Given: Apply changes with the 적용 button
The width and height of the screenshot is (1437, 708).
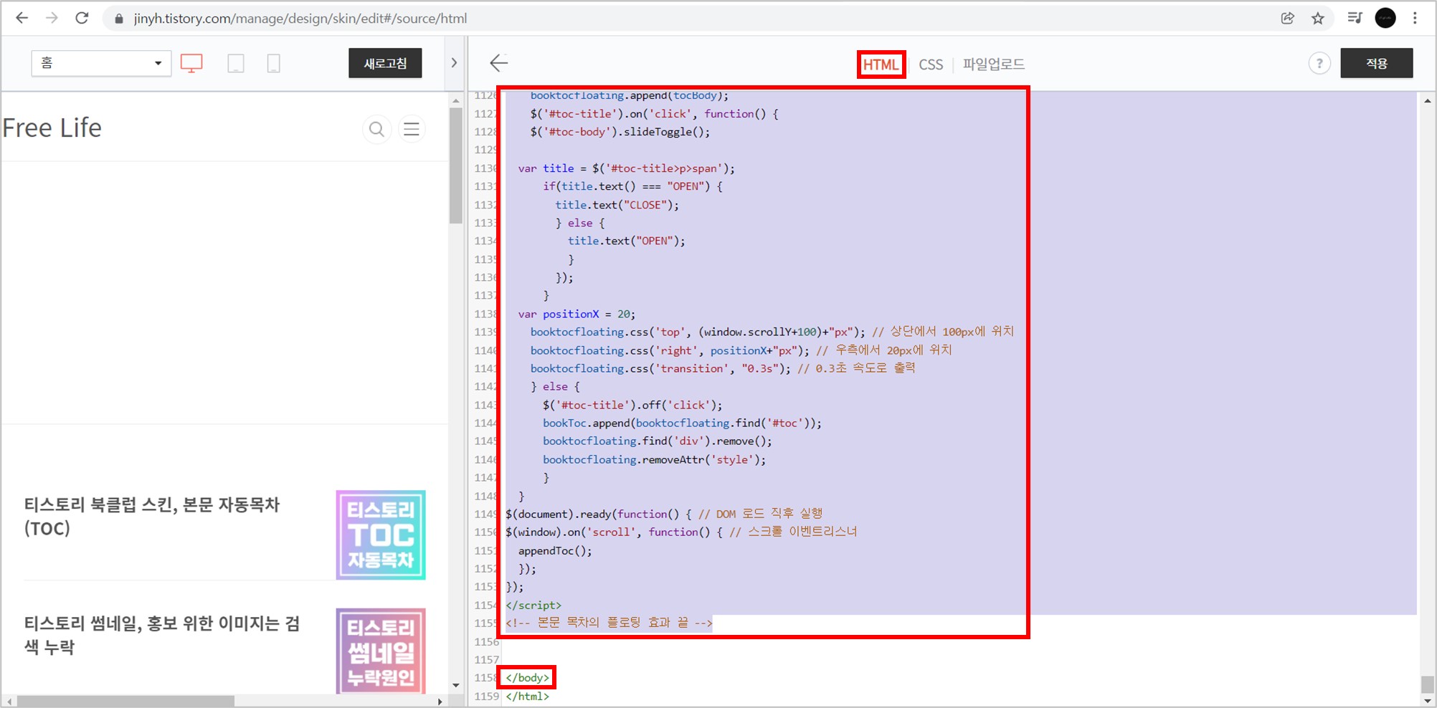Looking at the screenshot, I should pyautogui.click(x=1376, y=63).
